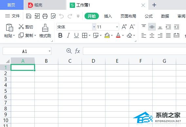The width and height of the screenshot is (186, 127).
Task: Click the plus new tab button
Action: point(154,5)
